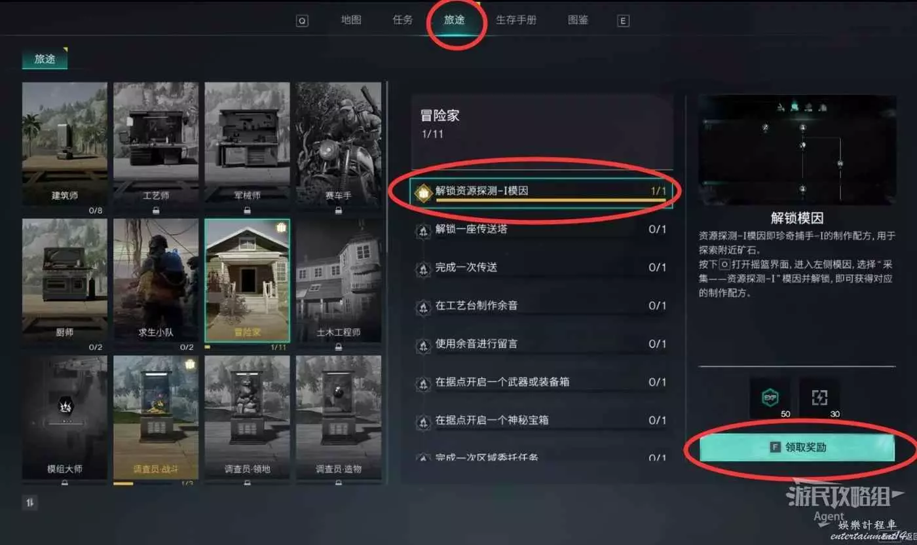Click the gold diamond icon on 解锁资源探测-I模因
The image size is (917, 545).
pos(424,192)
